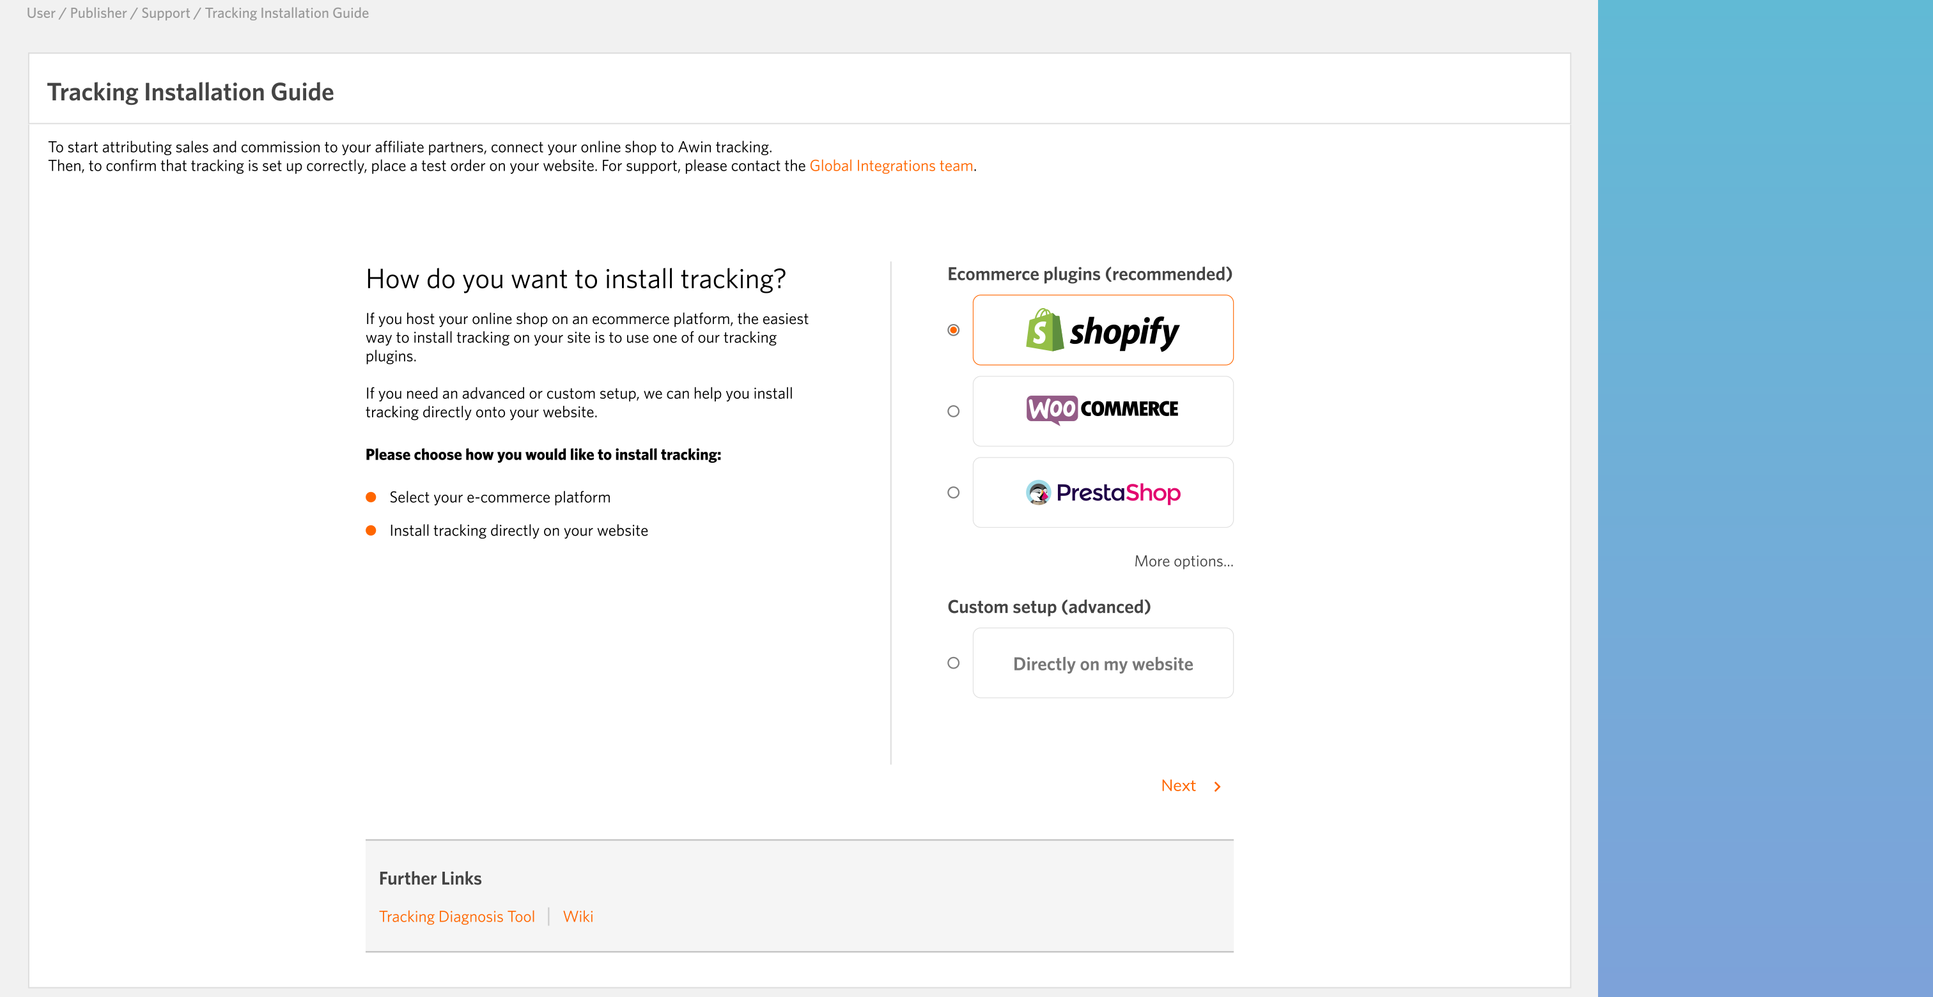
Task: Click the WooCommerce plugin card text
Action: [1129, 410]
